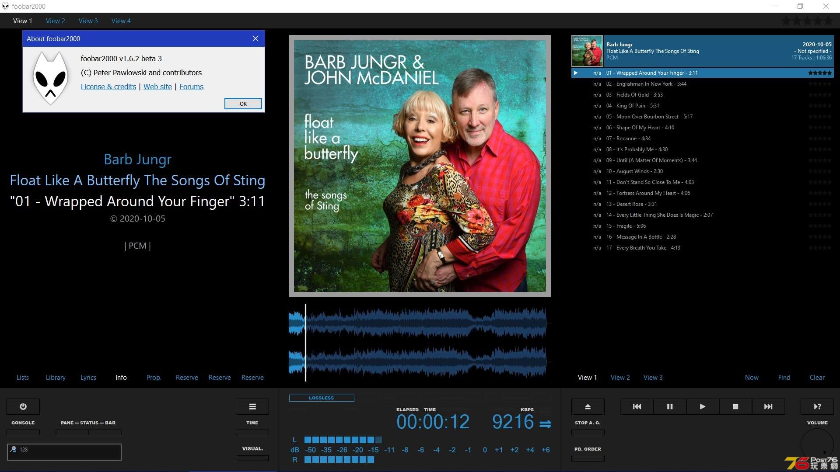Rate track 01 Wrapped Around Your Finger stars

pyautogui.click(x=820, y=73)
